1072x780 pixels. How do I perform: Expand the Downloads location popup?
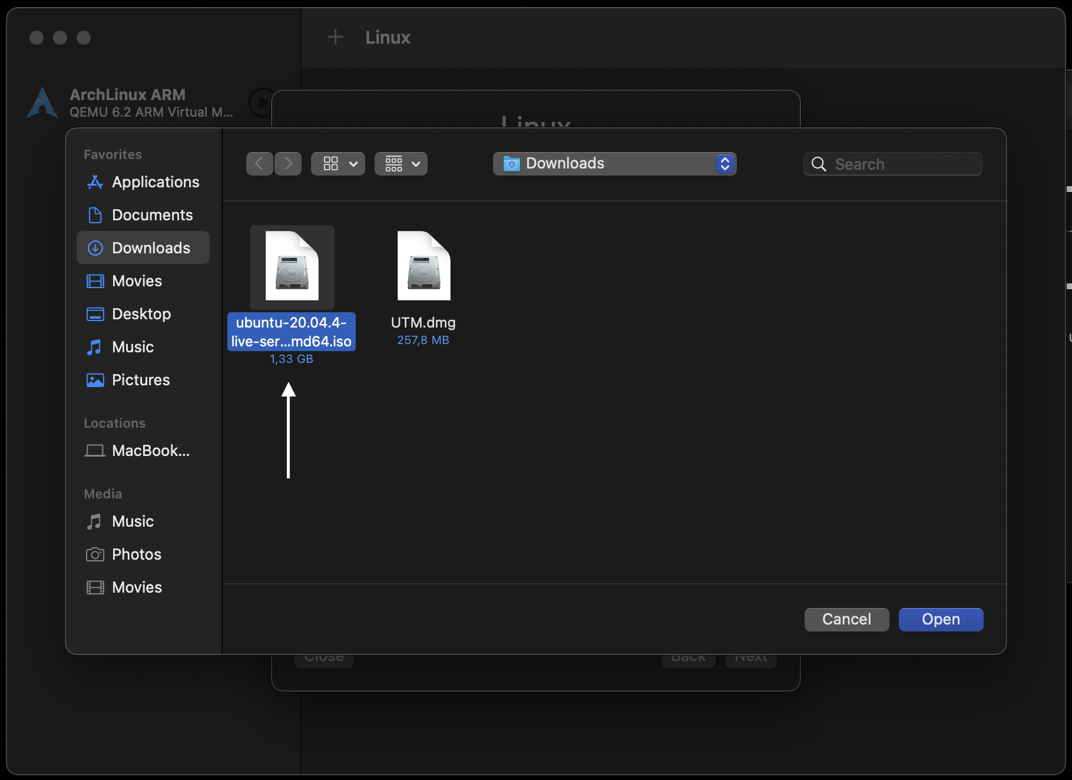(x=614, y=164)
